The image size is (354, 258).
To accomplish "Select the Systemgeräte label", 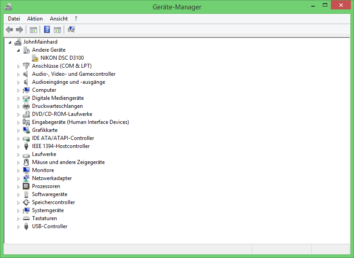I will click(x=48, y=210).
